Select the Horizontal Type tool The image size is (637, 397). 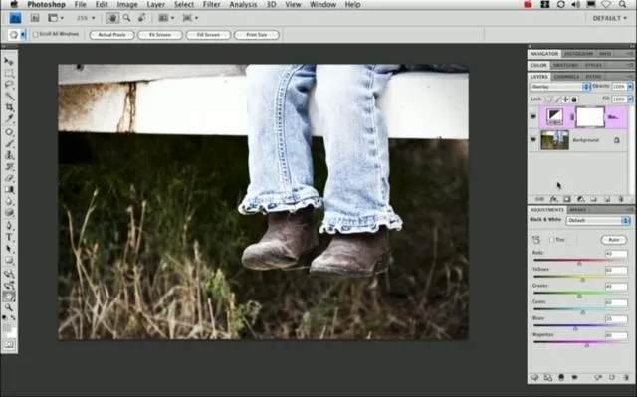click(9, 238)
